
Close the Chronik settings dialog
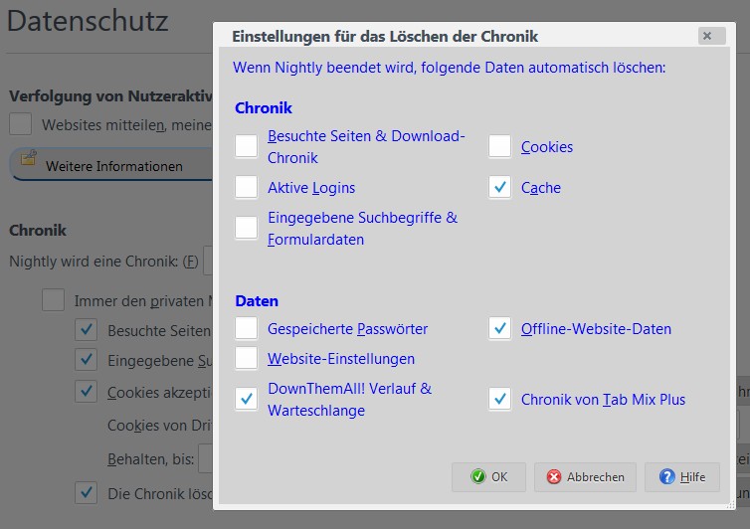tap(706, 36)
